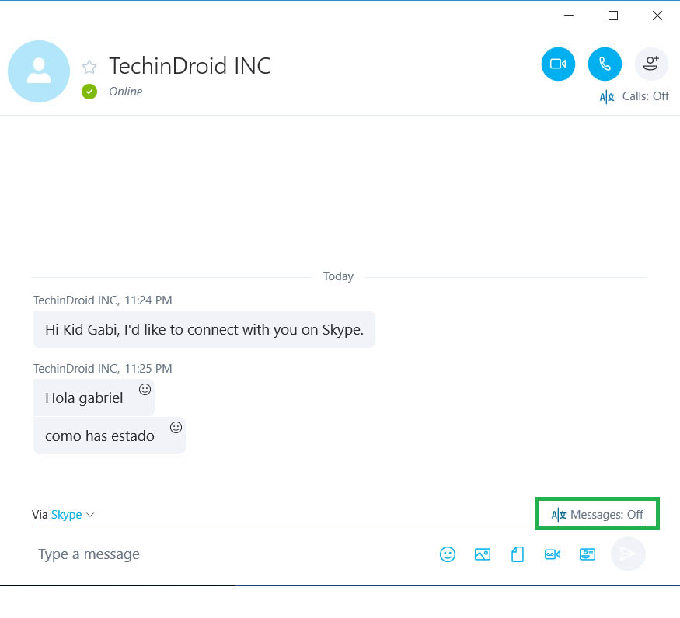Send contacts using the contact card icon
Viewport: 680px width, 618px height.
click(588, 554)
